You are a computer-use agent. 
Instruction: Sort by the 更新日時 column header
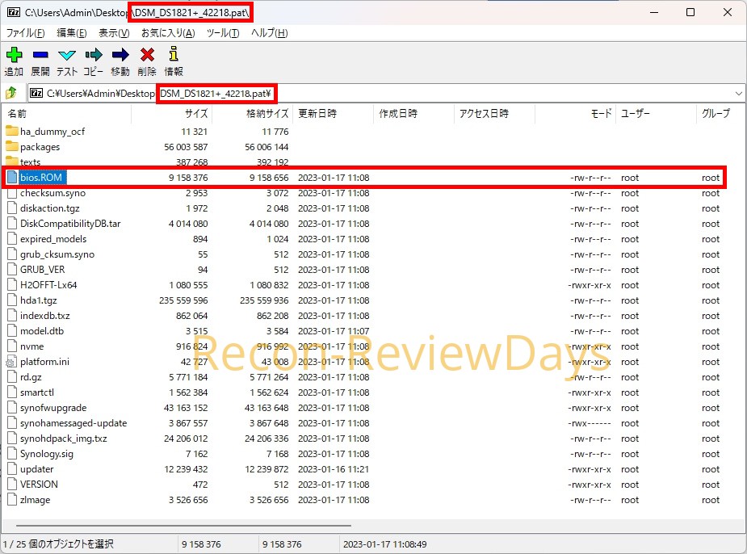334,113
